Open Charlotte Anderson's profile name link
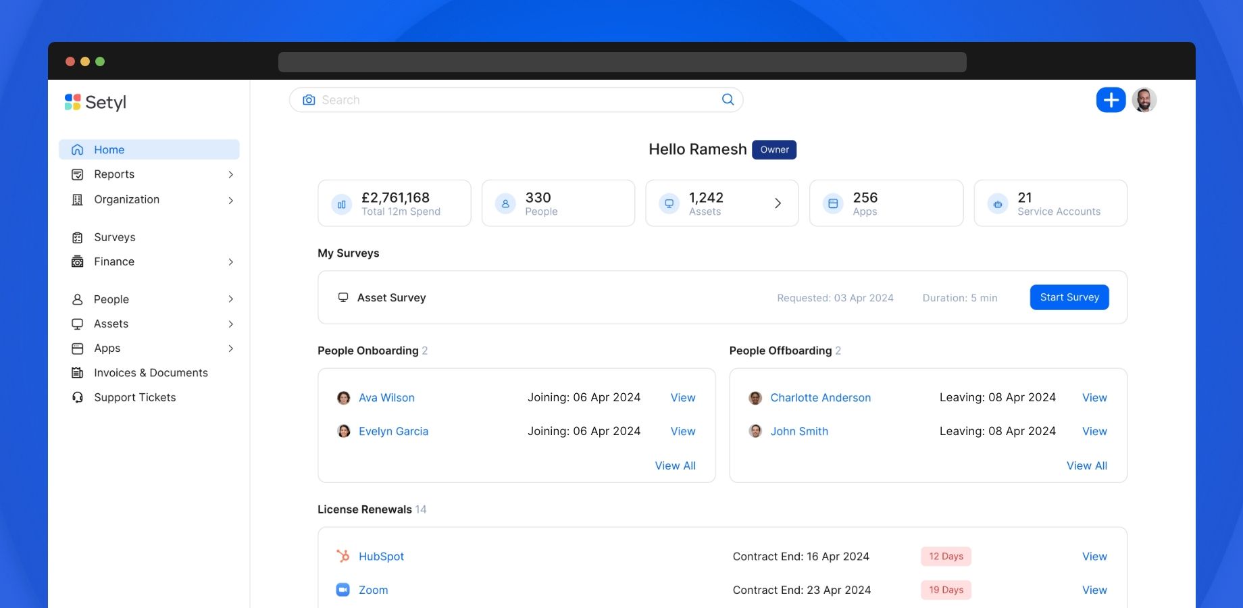 [820, 398]
